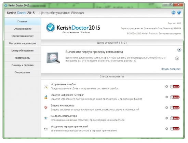Turn on the Защита компьютера switch
The width and height of the screenshot is (188, 143).
pos(175,108)
